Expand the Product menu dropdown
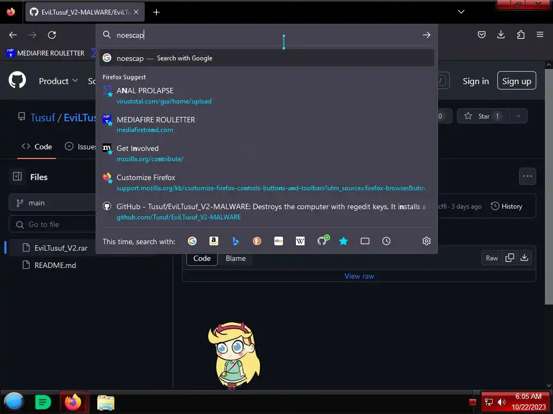The image size is (553, 414). click(58, 81)
